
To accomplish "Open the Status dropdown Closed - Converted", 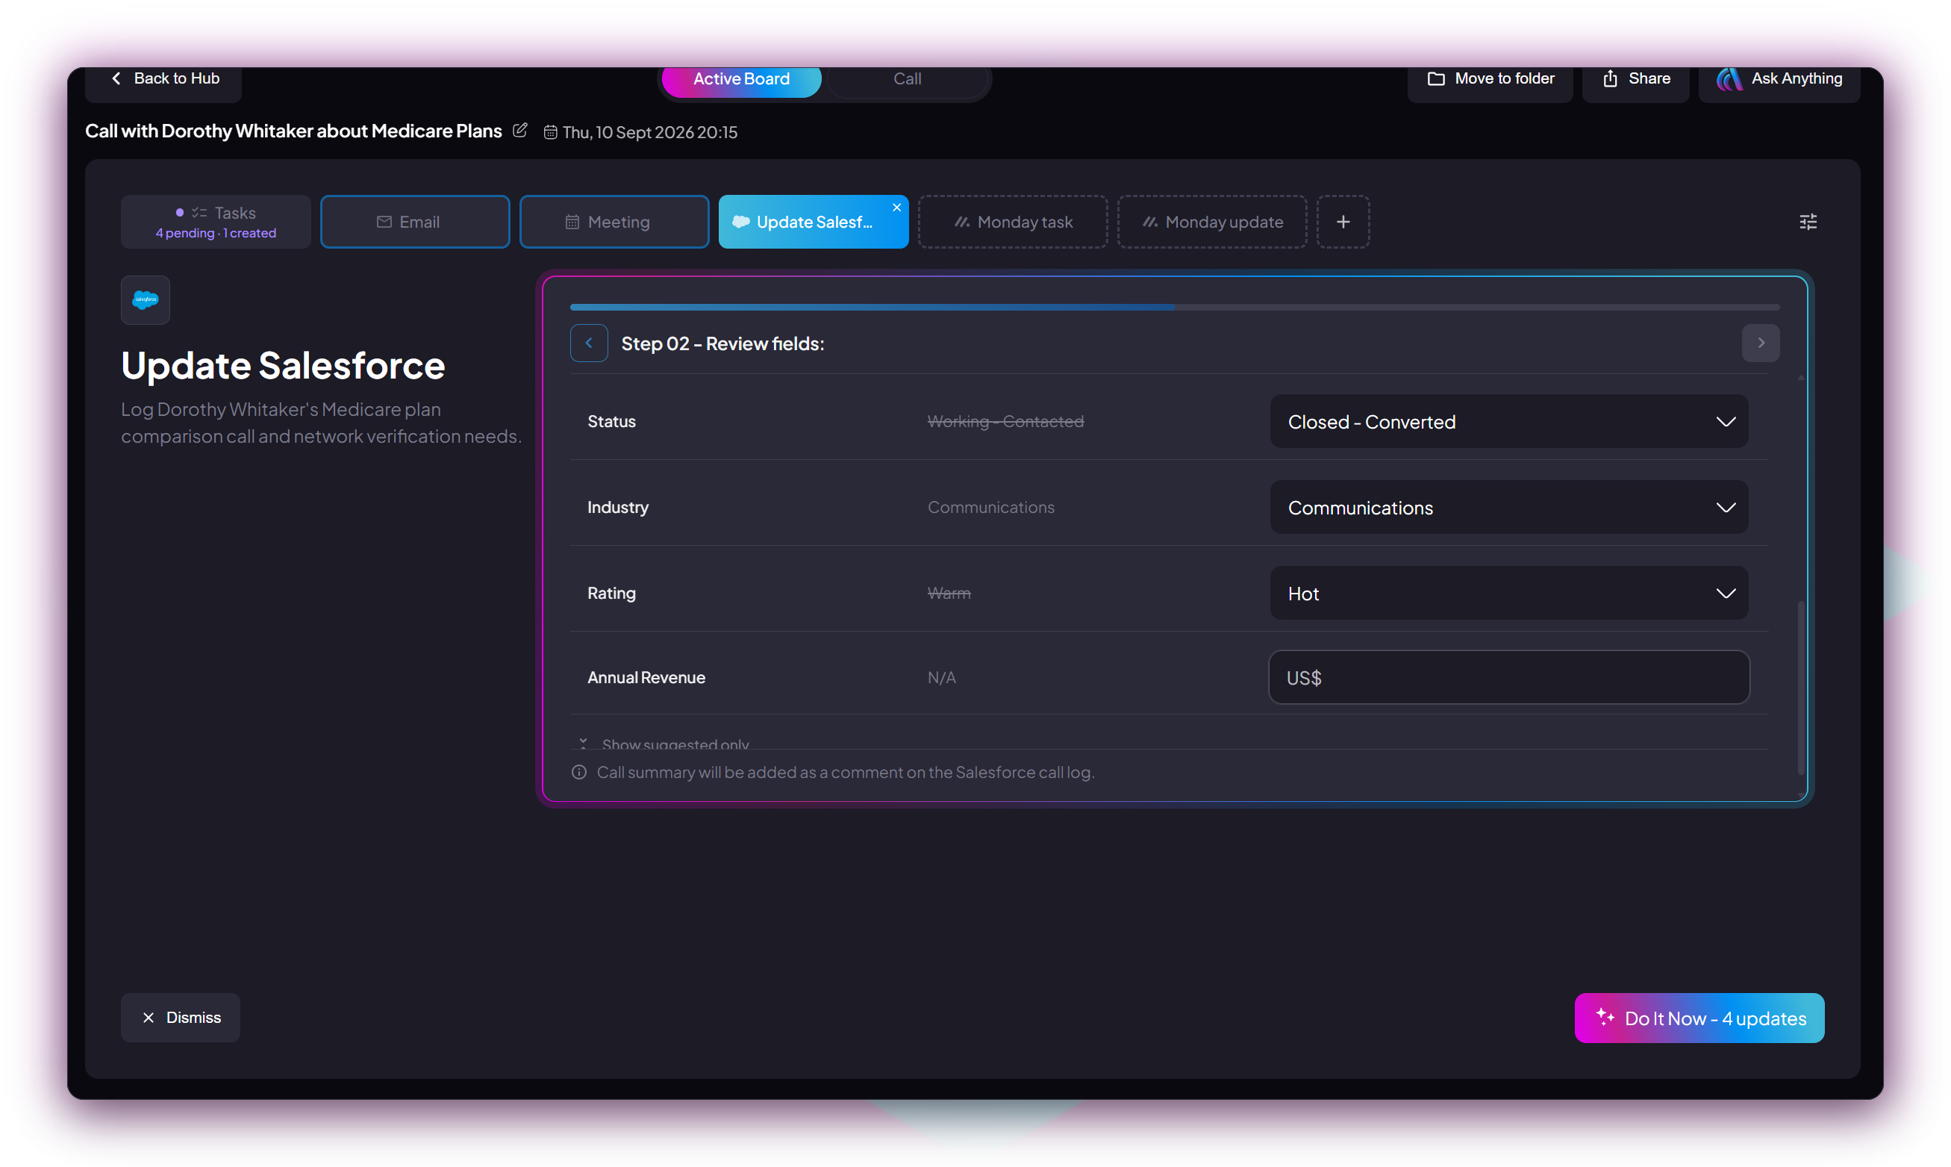I will pyautogui.click(x=1509, y=422).
